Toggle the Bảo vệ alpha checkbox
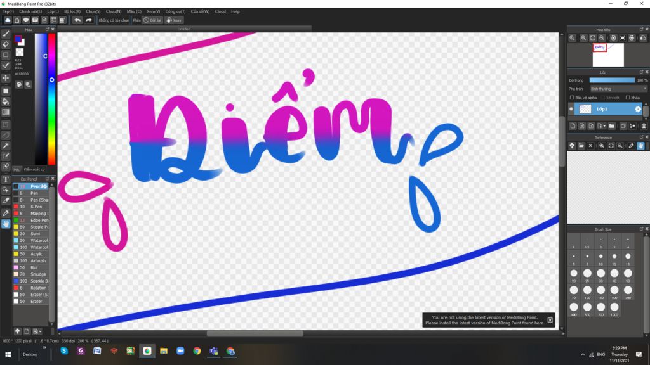This screenshot has height=365, width=650. pos(572,98)
